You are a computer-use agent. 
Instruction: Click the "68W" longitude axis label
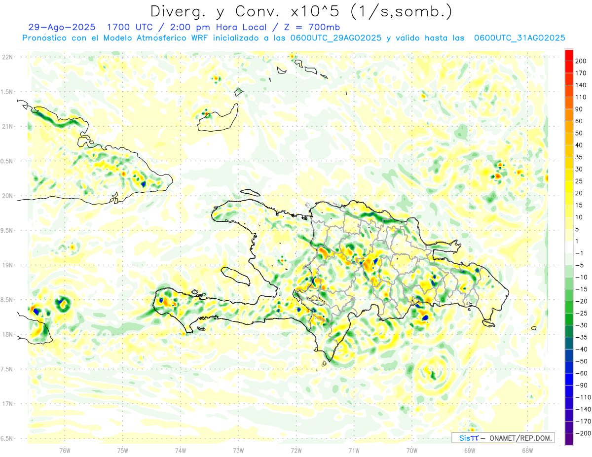point(527,451)
